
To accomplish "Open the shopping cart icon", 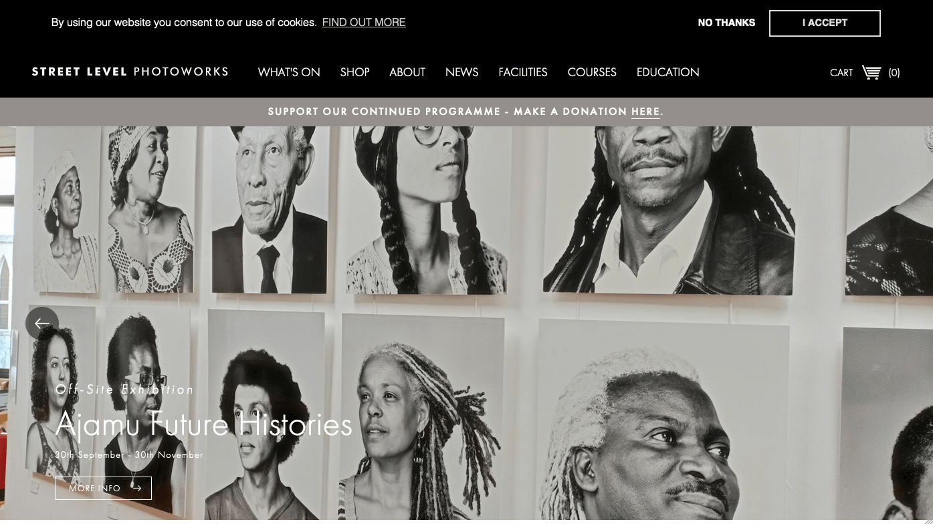I will (x=871, y=72).
